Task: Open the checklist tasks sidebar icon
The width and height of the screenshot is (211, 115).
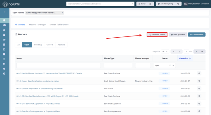Action: point(4,49)
